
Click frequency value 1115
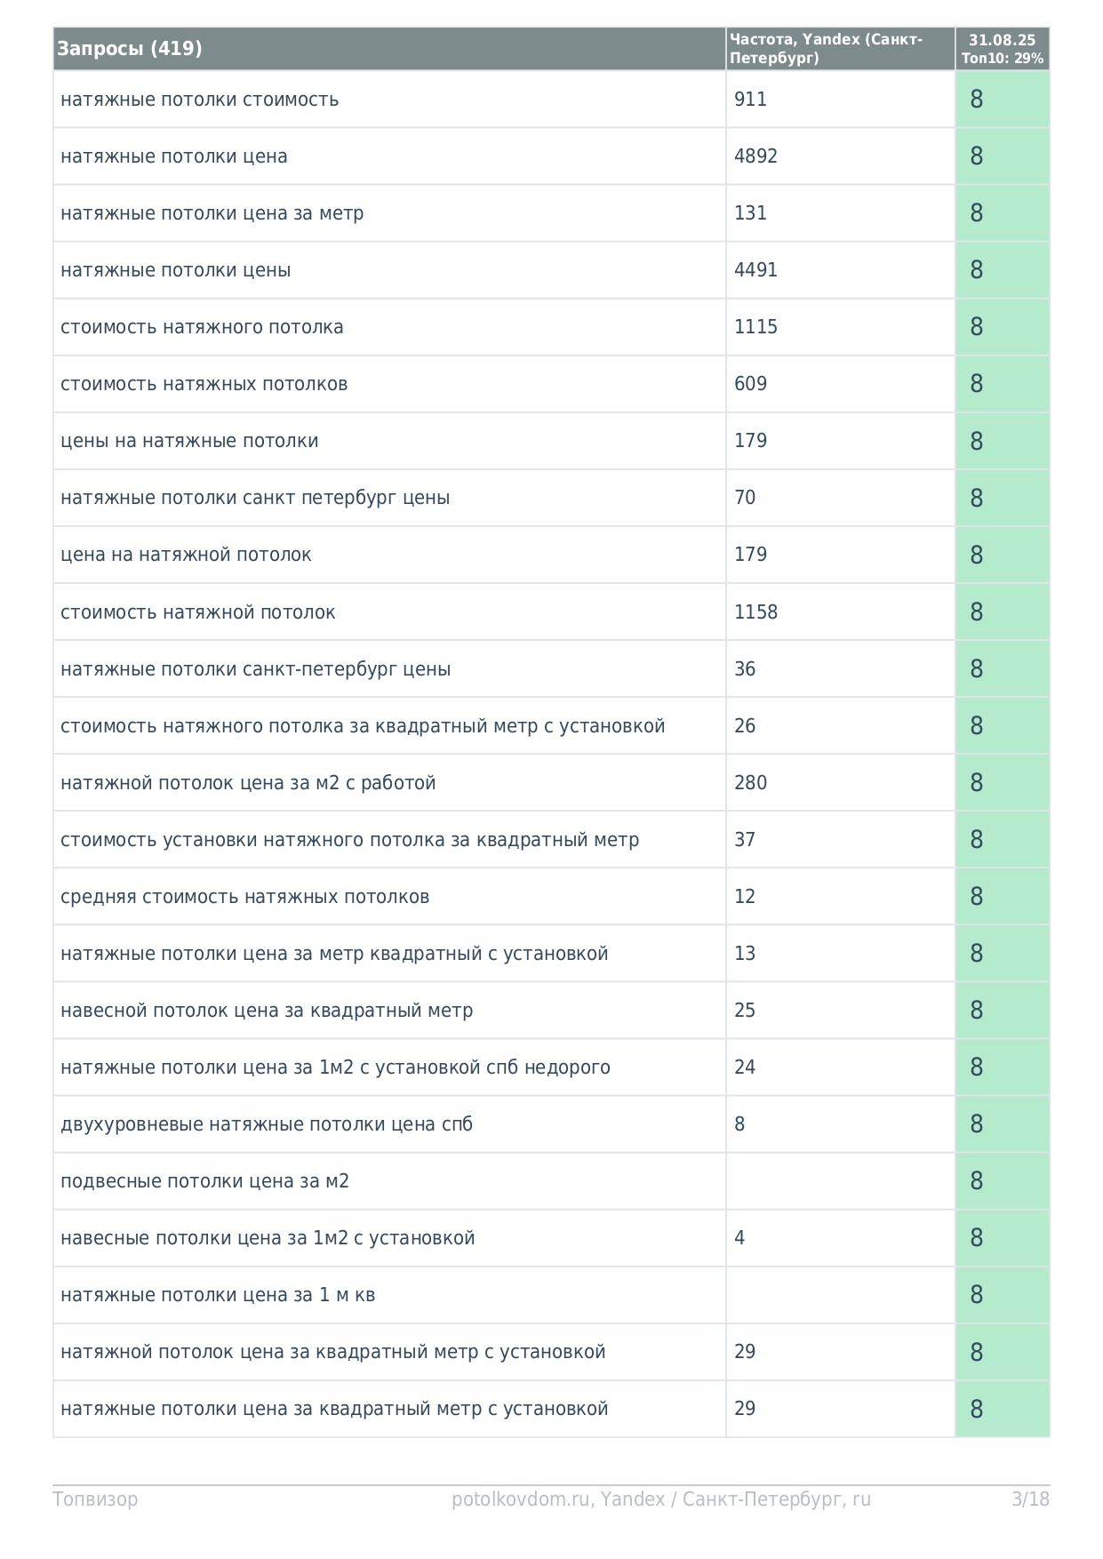tap(755, 327)
